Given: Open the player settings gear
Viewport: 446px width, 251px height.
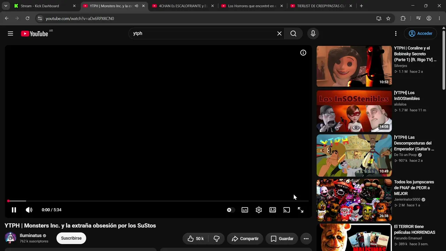Looking at the screenshot, I should pyautogui.click(x=259, y=210).
